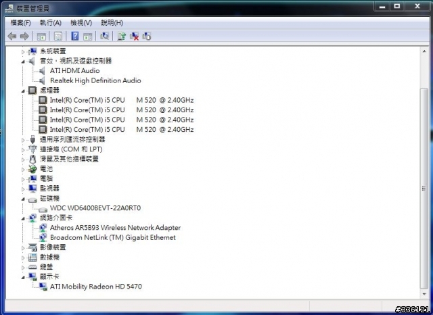Image resolution: width=433 pixels, height=315 pixels.
Task: Expand the 電池 batteries node
Action: (23, 170)
